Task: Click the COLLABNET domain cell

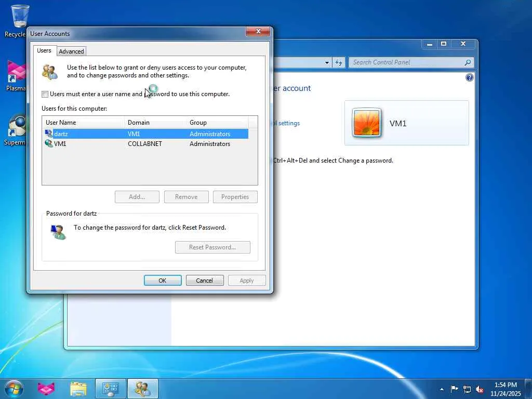Action: pyautogui.click(x=145, y=143)
